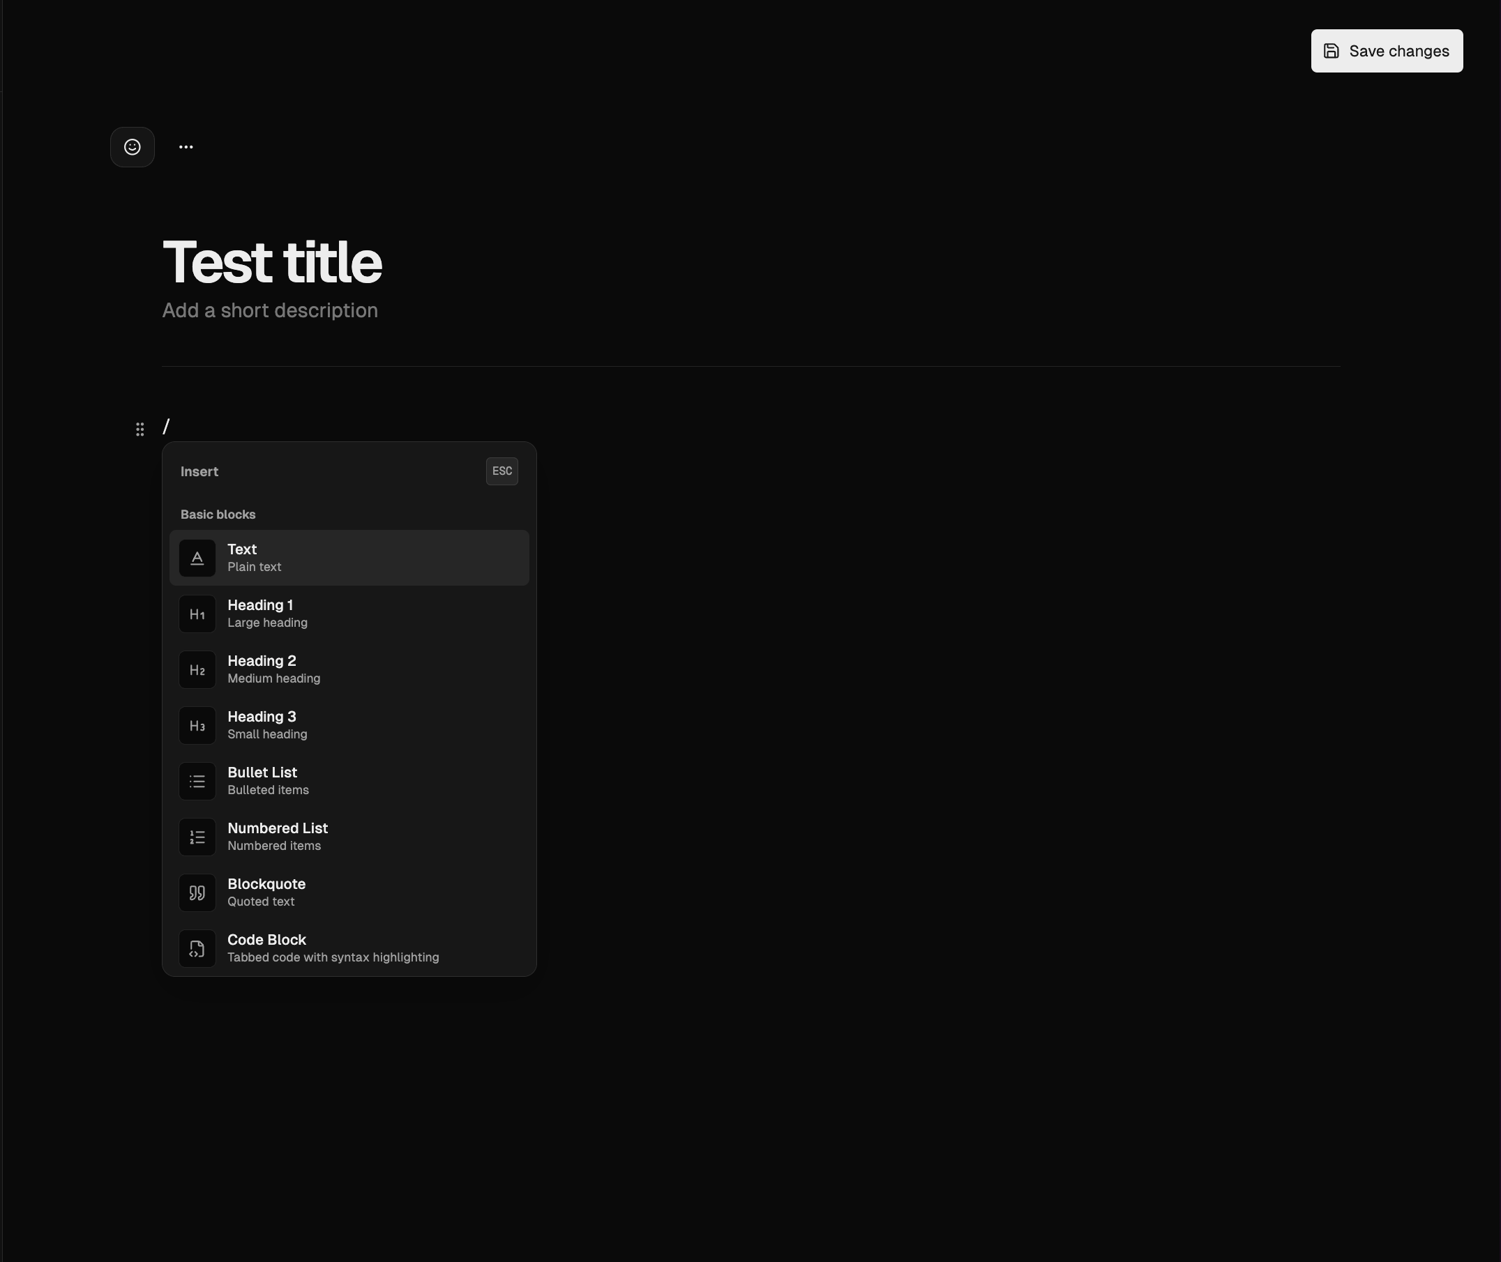Click 'Tabbed code with syntax highlighting' text
The image size is (1501, 1262).
tap(333, 958)
